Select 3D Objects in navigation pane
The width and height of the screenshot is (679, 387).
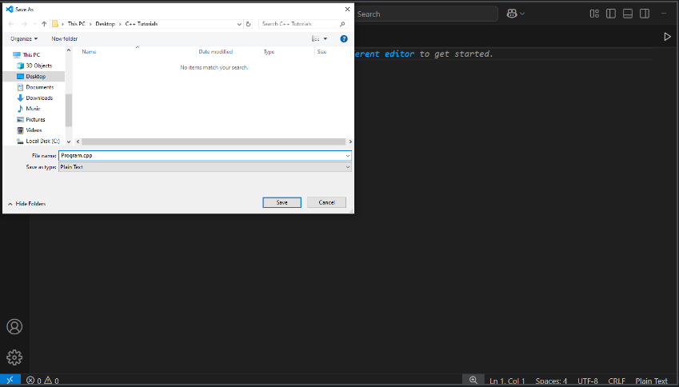click(x=38, y=66)
